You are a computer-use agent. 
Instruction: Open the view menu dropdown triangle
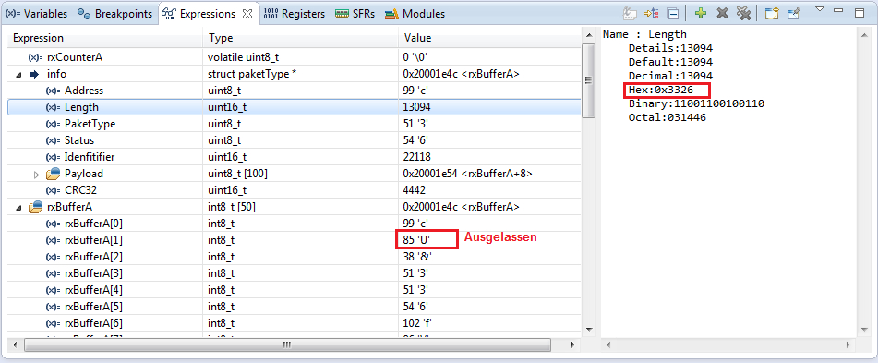coord(820,9)
